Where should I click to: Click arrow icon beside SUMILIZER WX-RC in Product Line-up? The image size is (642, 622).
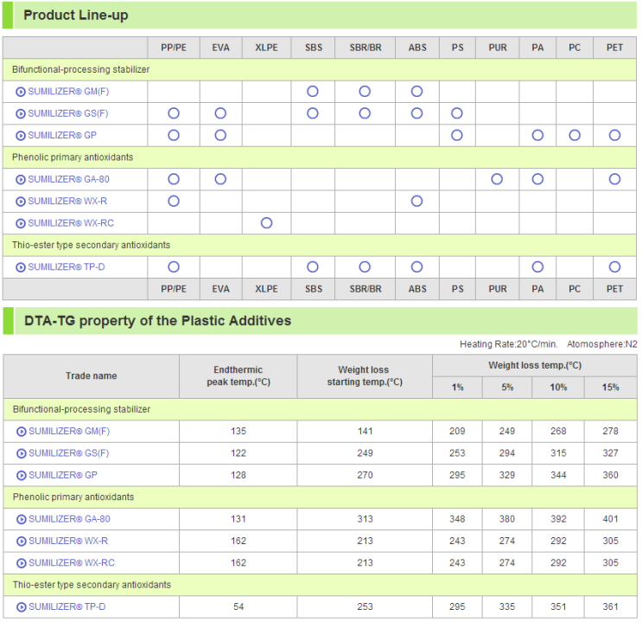point(21,223)
